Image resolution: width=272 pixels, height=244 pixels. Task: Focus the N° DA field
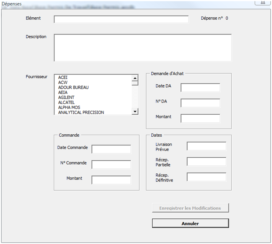pyautogui.click(x=200, y=103)
